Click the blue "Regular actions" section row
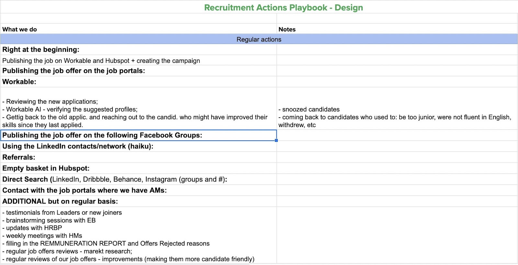 (259, 39)
